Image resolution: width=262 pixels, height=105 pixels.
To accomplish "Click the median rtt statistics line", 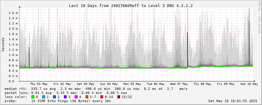I will click(x=96, y=89).
